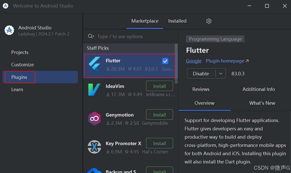Viewport: 291px width, 173px height.
Task: Switch to the Marketplace tab
Action: 145,21
